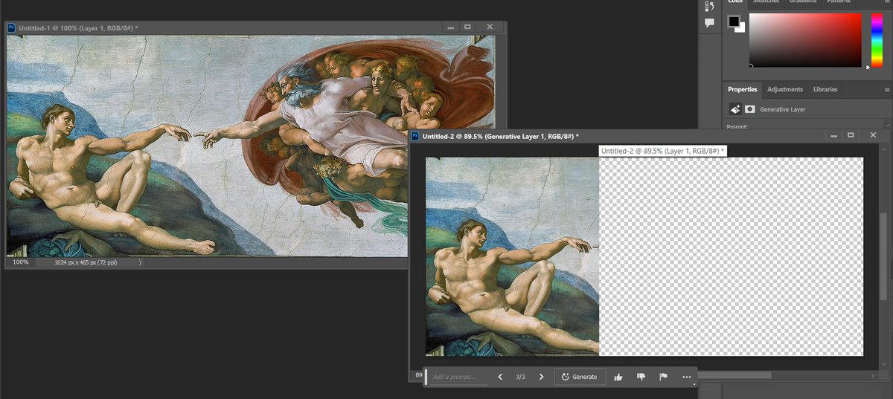
Task: Click the foreground color swatch
Action: 734,21
